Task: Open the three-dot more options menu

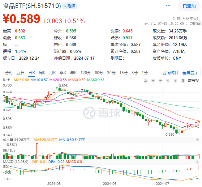Action: tap(168, 6)
